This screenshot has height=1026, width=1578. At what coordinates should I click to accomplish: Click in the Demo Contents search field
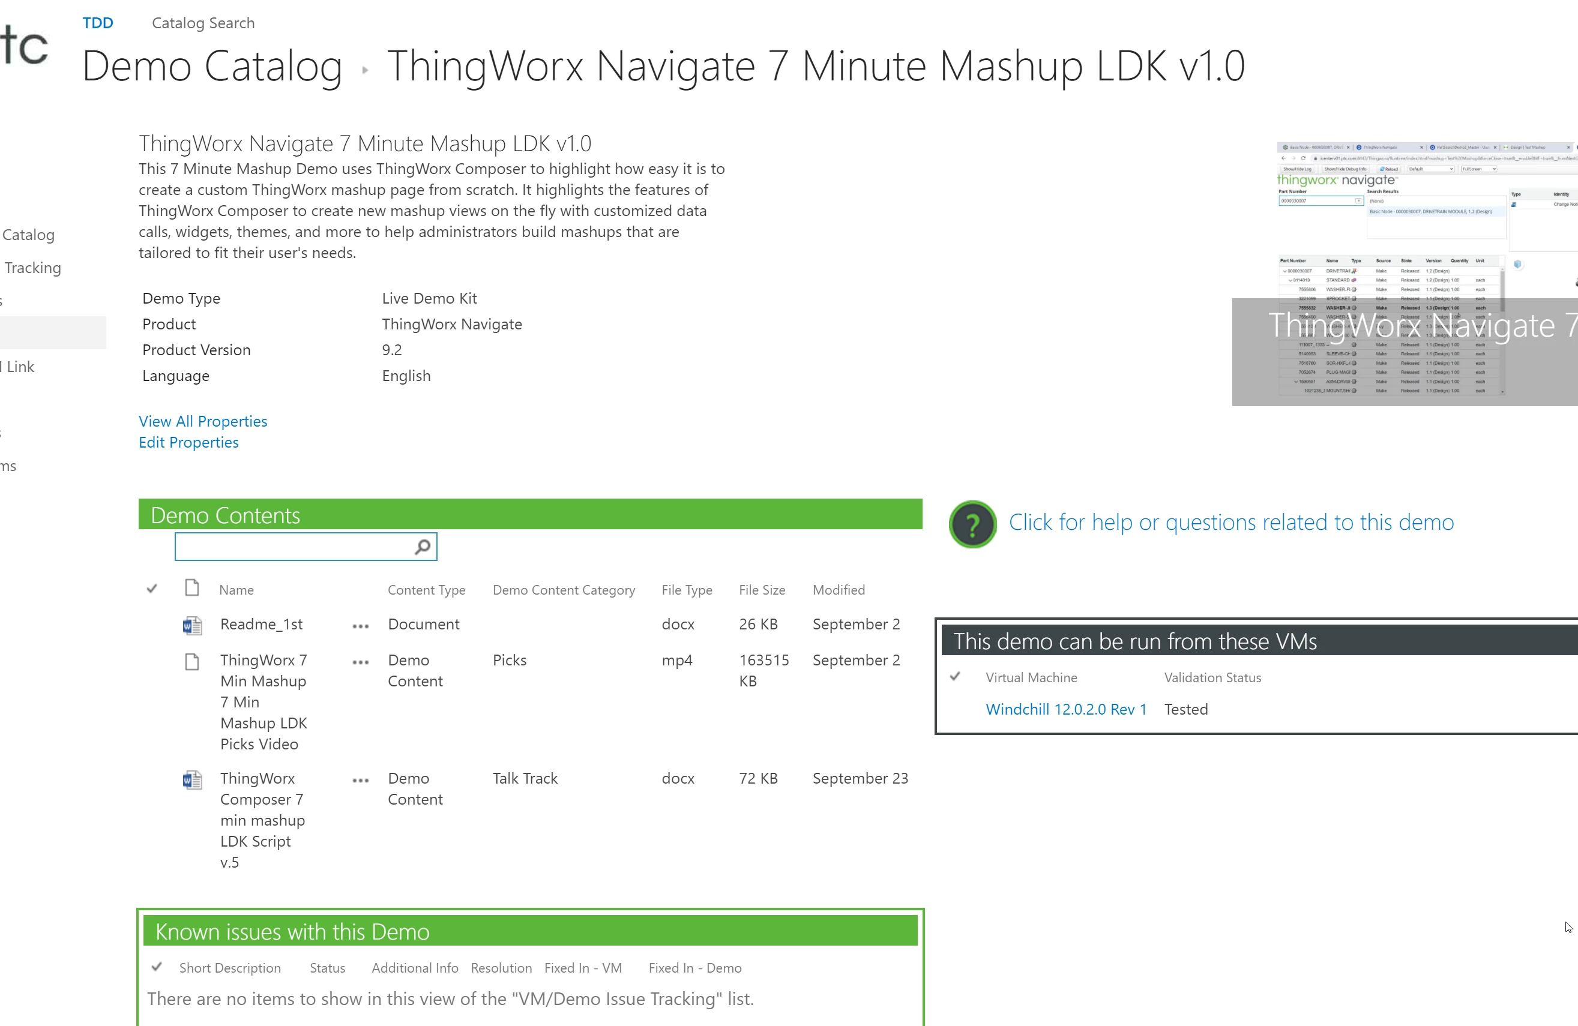pyautogui.click(x=292, y=547)
